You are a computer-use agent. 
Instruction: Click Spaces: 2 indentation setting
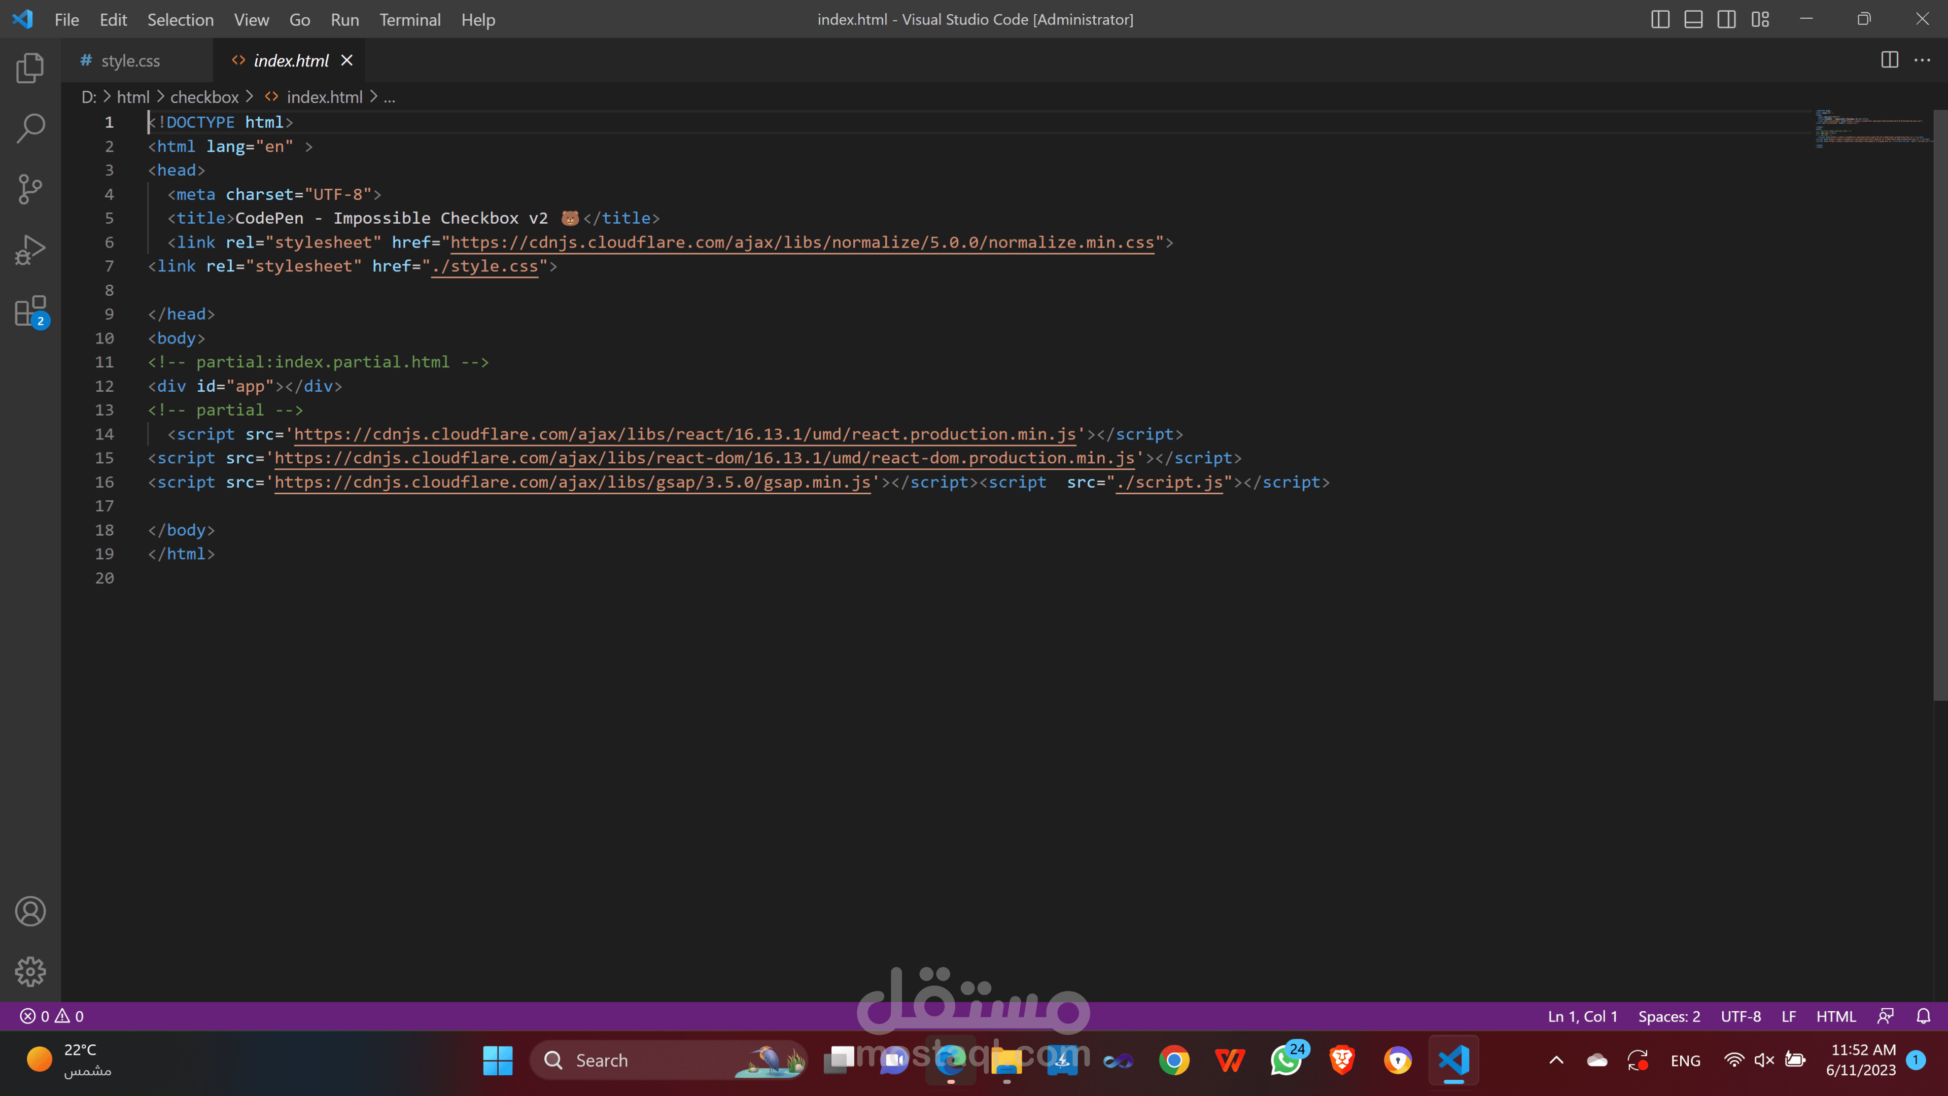pos(1669,1016)
